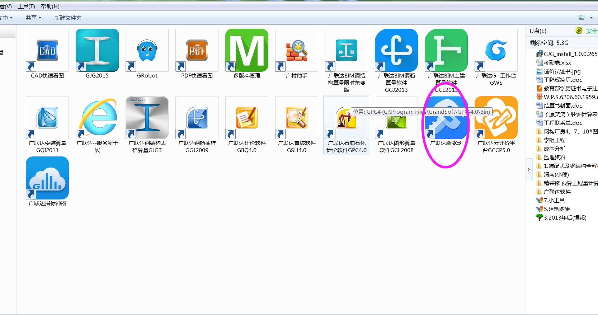
Task: Select 广联达钢结构表格算量GJGT icon
Action: (x=147, y=118)
